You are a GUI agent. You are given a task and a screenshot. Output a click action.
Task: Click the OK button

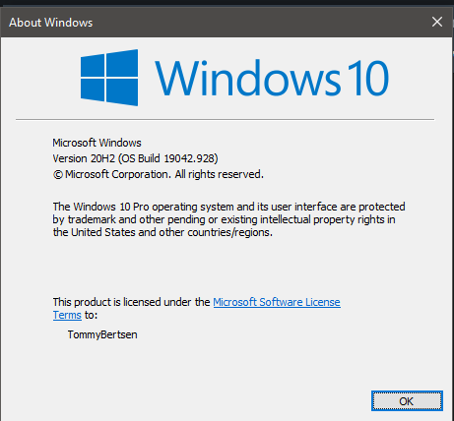tap(407, 400)
